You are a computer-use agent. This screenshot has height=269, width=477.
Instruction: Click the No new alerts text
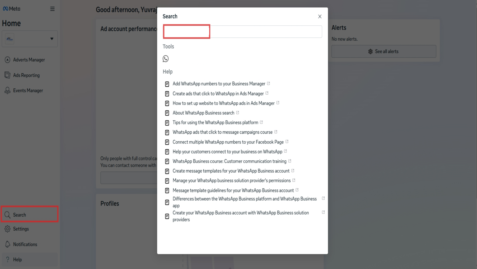344,39
